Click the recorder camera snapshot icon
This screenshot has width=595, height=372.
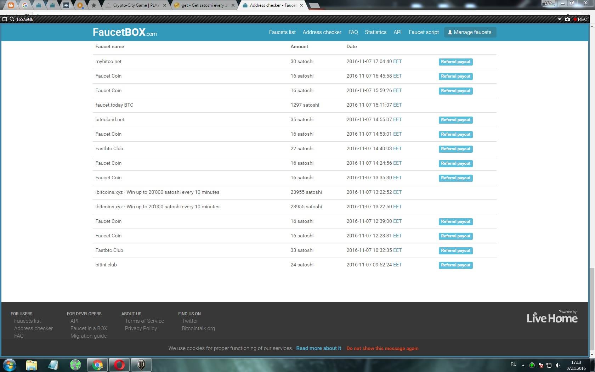click(x=567, y=19)
